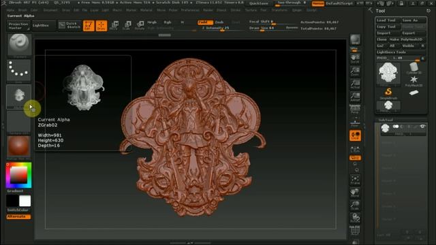The image size is (436, 245).
Task: Open the Texture menu
Action: (x=251, y=10)
